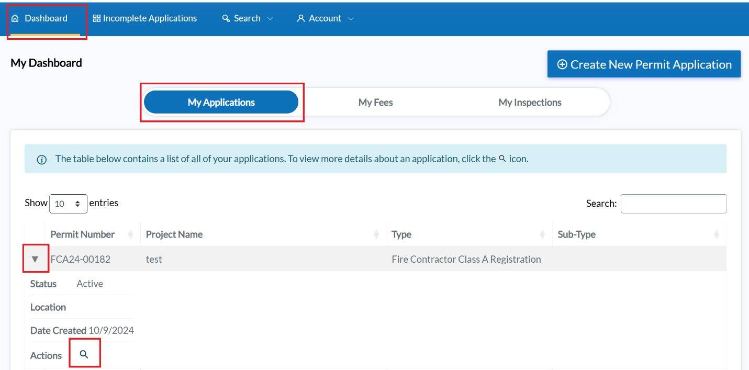Expand the Account menu dropdown
This screenshot has width=749, height=370.
coord(325,18)
